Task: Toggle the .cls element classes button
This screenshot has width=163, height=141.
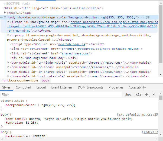Action: click(x=138, y=95)
